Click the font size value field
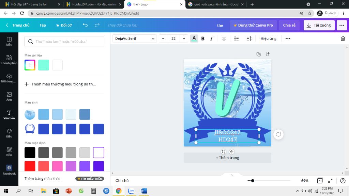Screen dimensions: 349x196 tap(173, 38)
